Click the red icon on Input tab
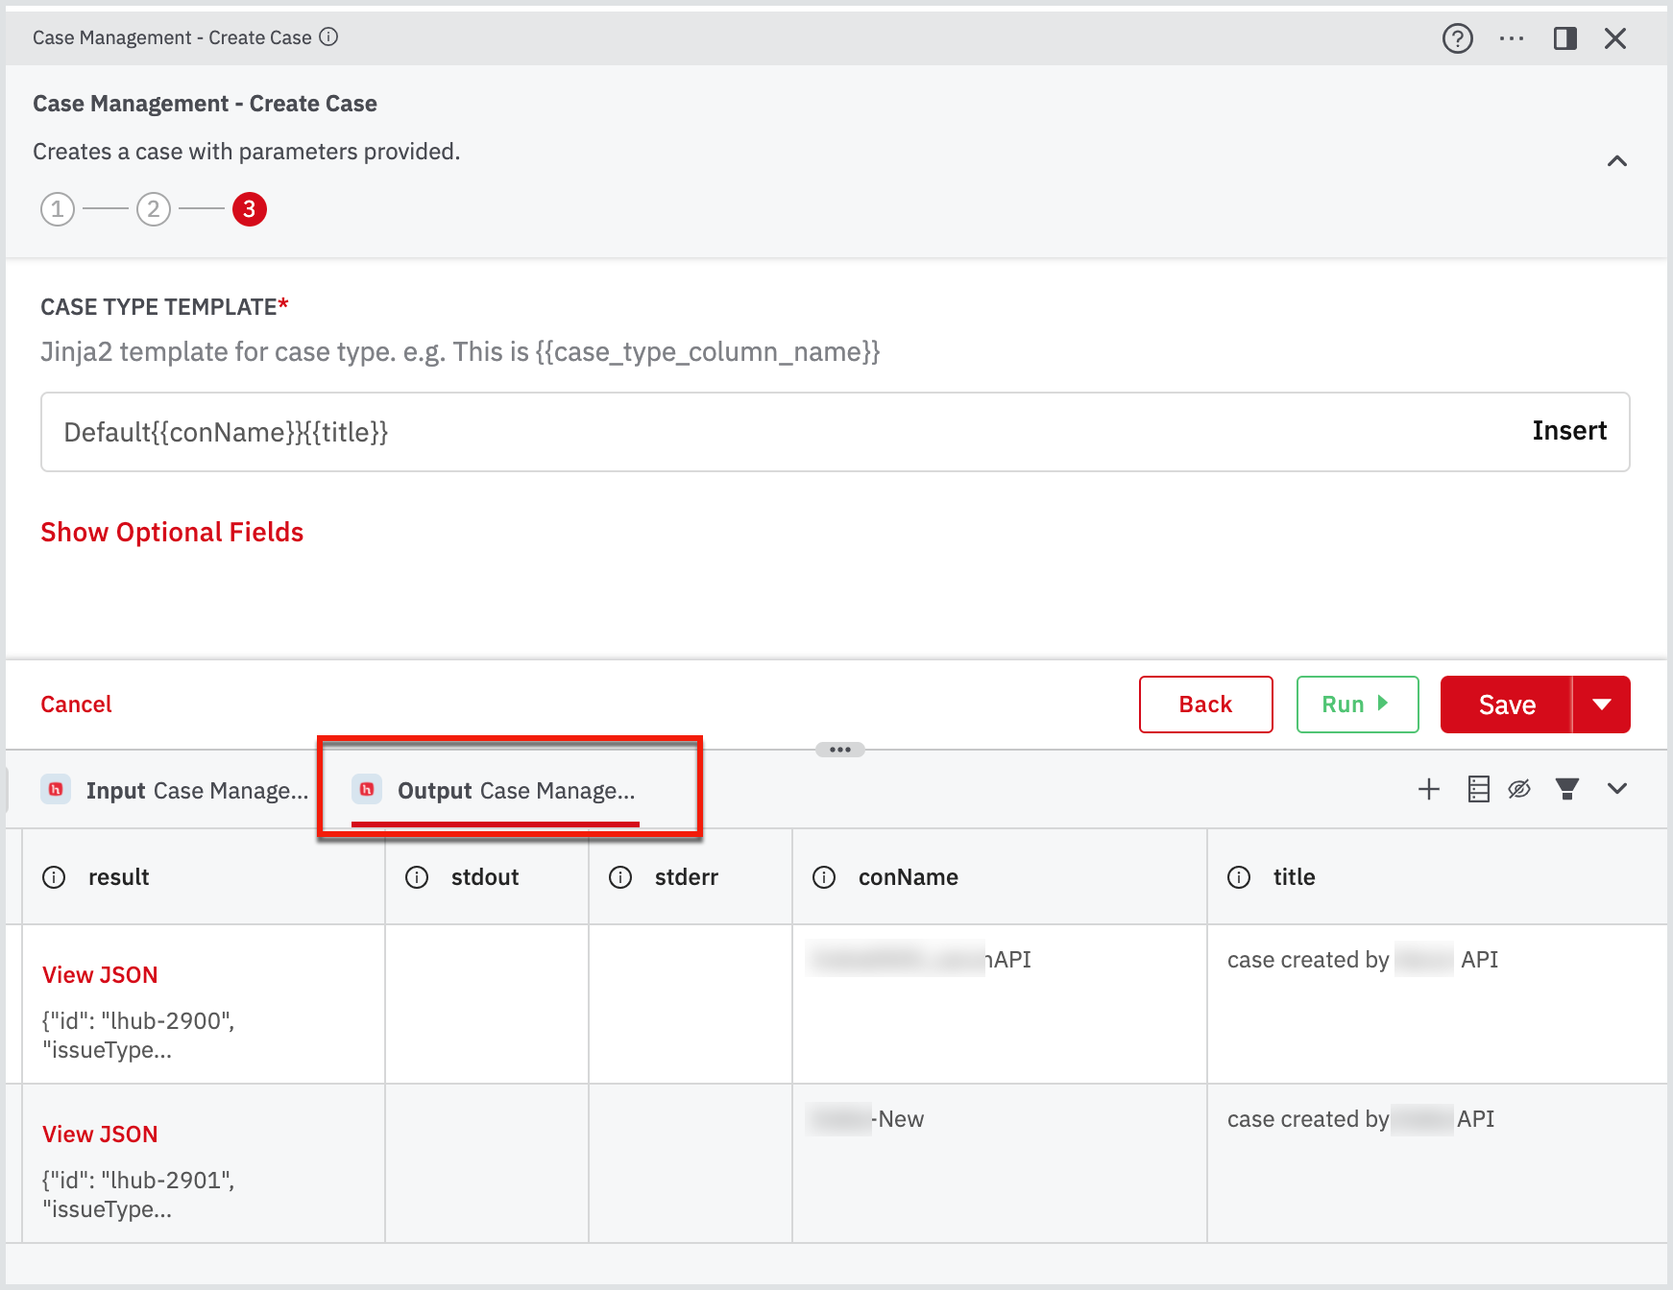This screenshot has width=1673, height=1290. (56, 789)
